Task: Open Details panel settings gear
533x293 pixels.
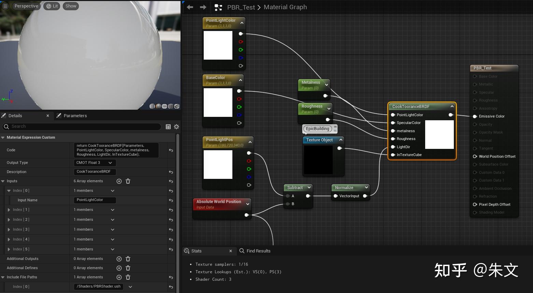Action: [176, 127]
